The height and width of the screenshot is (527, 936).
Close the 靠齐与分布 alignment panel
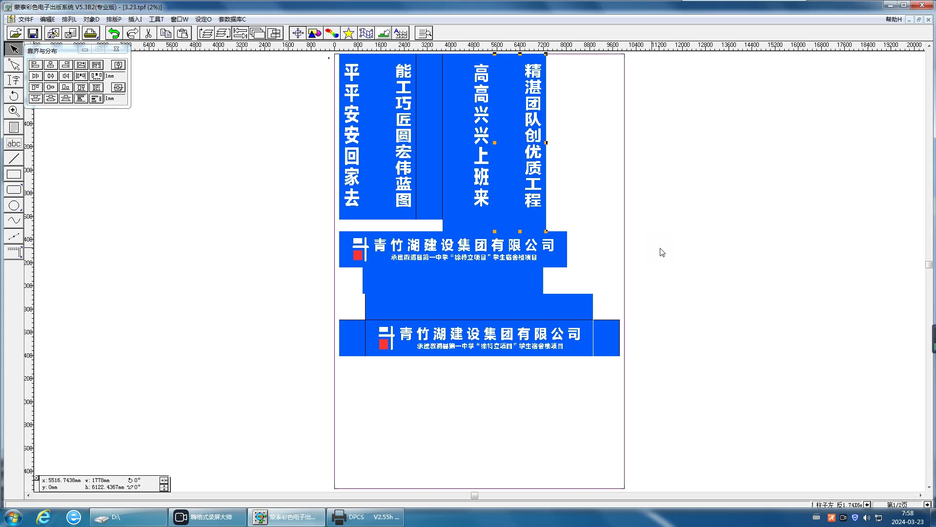[x=116, y=49]
